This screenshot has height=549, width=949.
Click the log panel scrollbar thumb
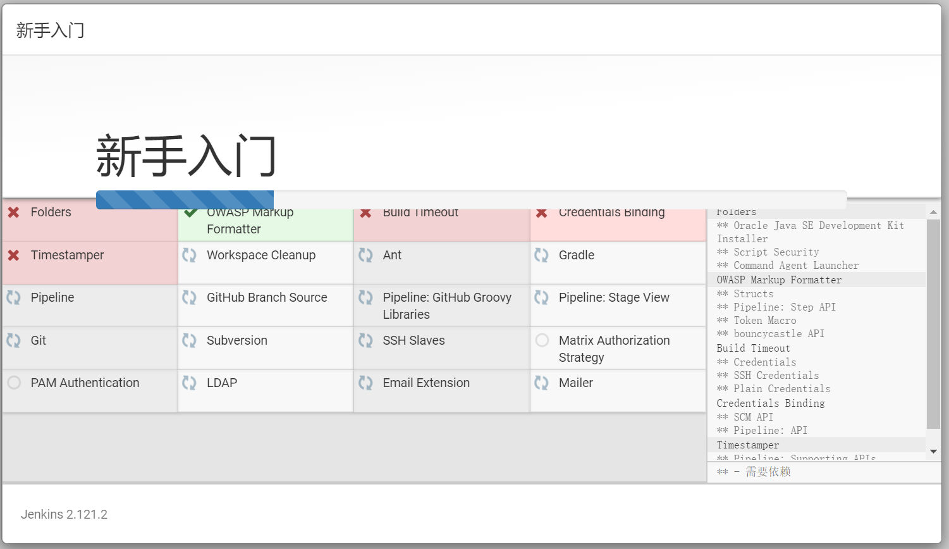[x=933, y=324]
